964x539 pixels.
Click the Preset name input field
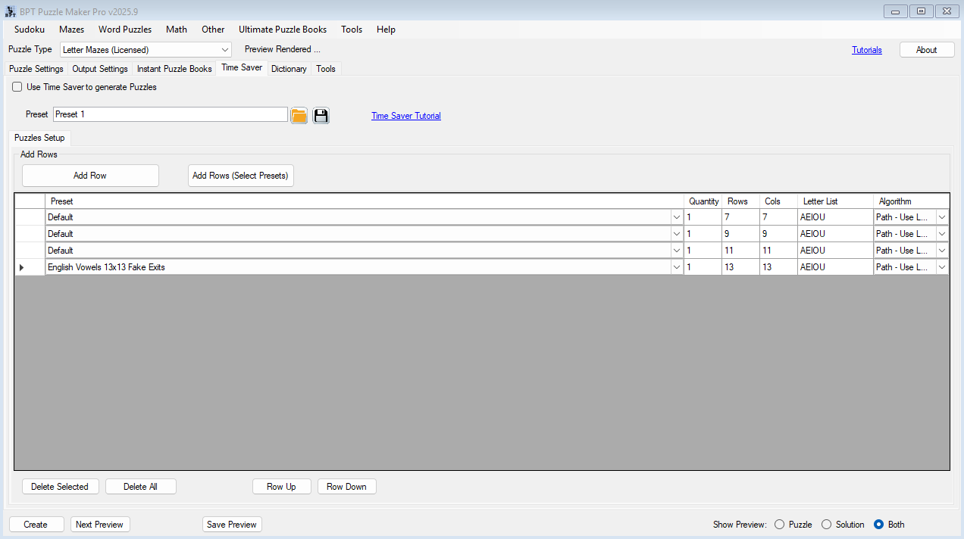point(171,114)
